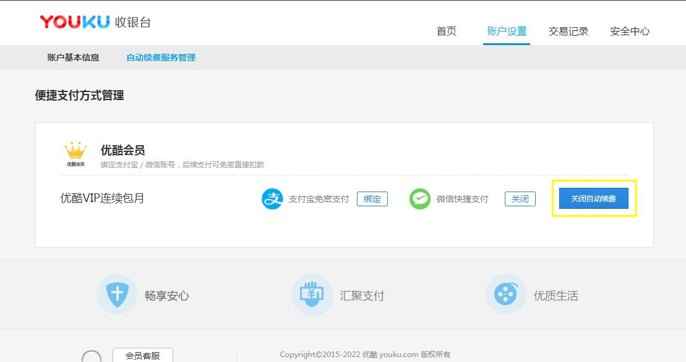Click the 优质生活 text
This screenshot has height=362, width=686.
coord(555,296)
